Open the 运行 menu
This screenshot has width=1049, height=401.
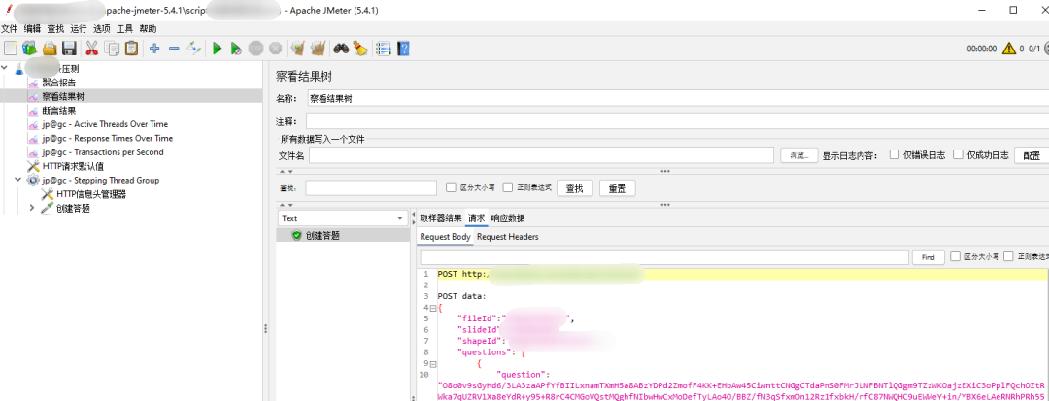point(79,29)
